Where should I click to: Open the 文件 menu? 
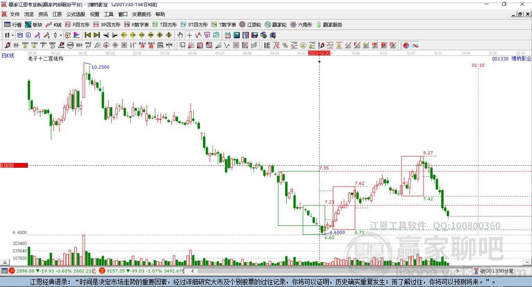point(15,14)
